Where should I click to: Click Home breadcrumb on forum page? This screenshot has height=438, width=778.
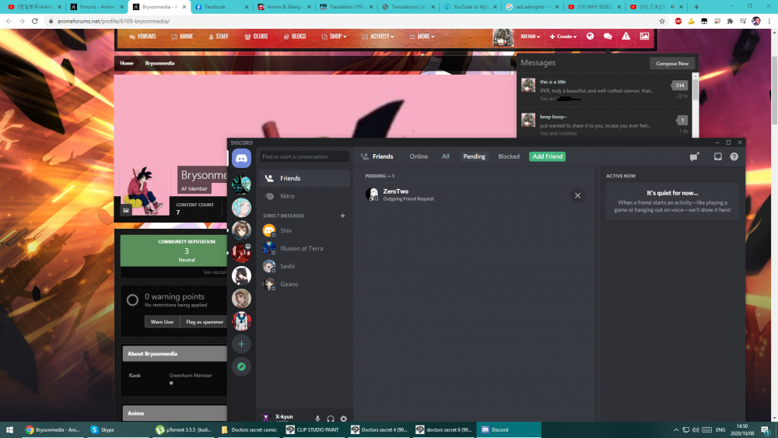pyautogui.click(x=127, y=63)
